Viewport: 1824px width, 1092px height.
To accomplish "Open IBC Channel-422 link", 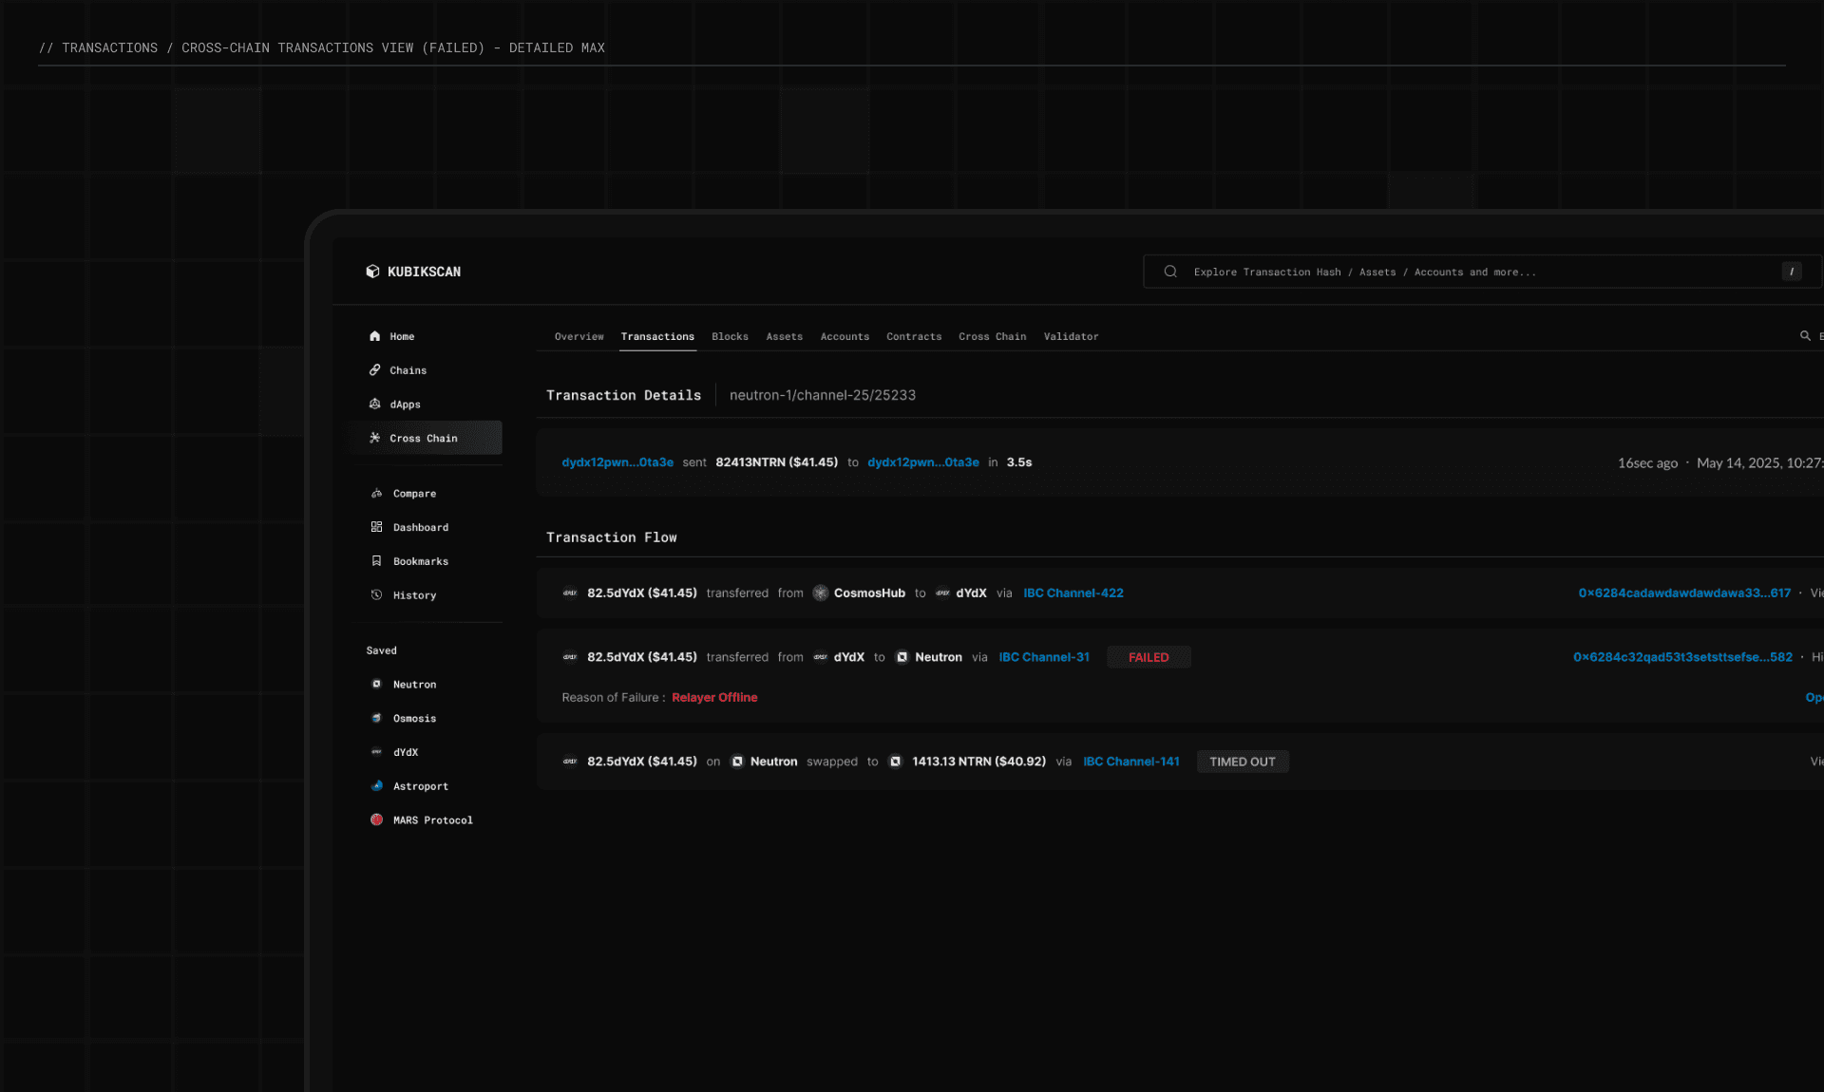I will 1073,593.
